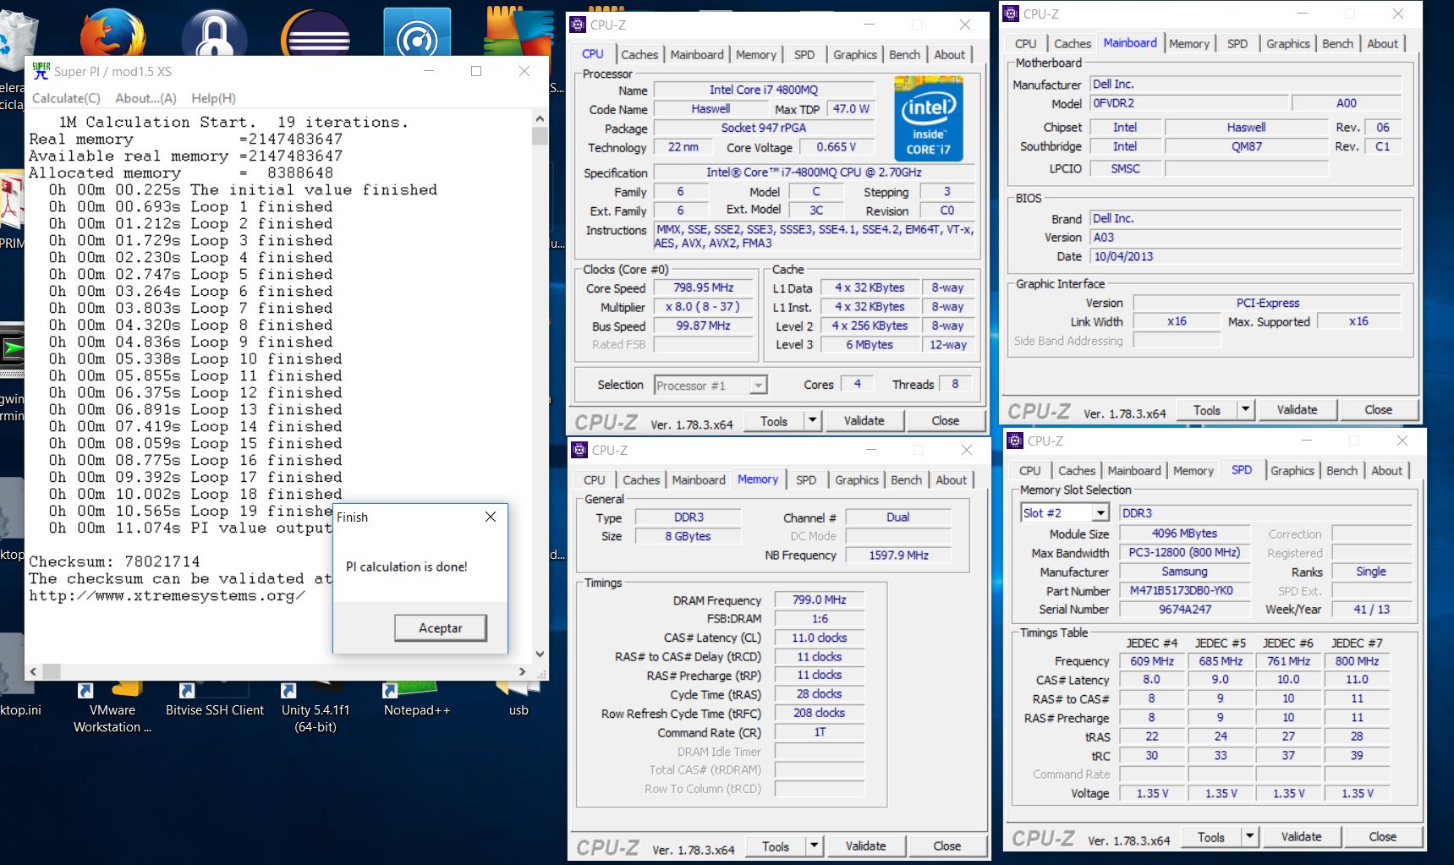The image size is (1454, 865).
Task: Select SPD tab in CPU window
Action: 804,54
